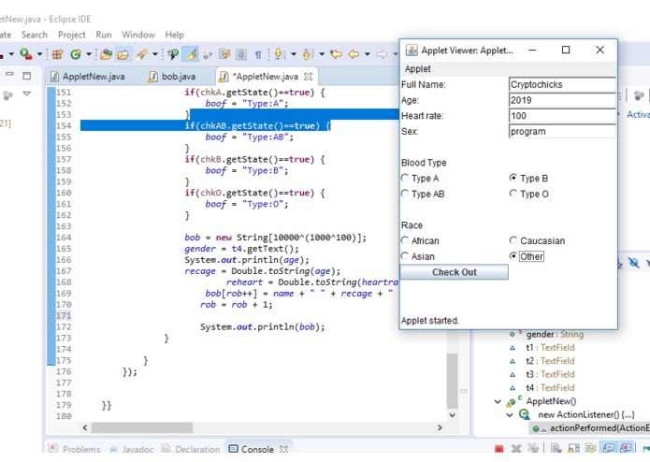
Task: Click the Open Task folder icon
Action: point(123,54)
